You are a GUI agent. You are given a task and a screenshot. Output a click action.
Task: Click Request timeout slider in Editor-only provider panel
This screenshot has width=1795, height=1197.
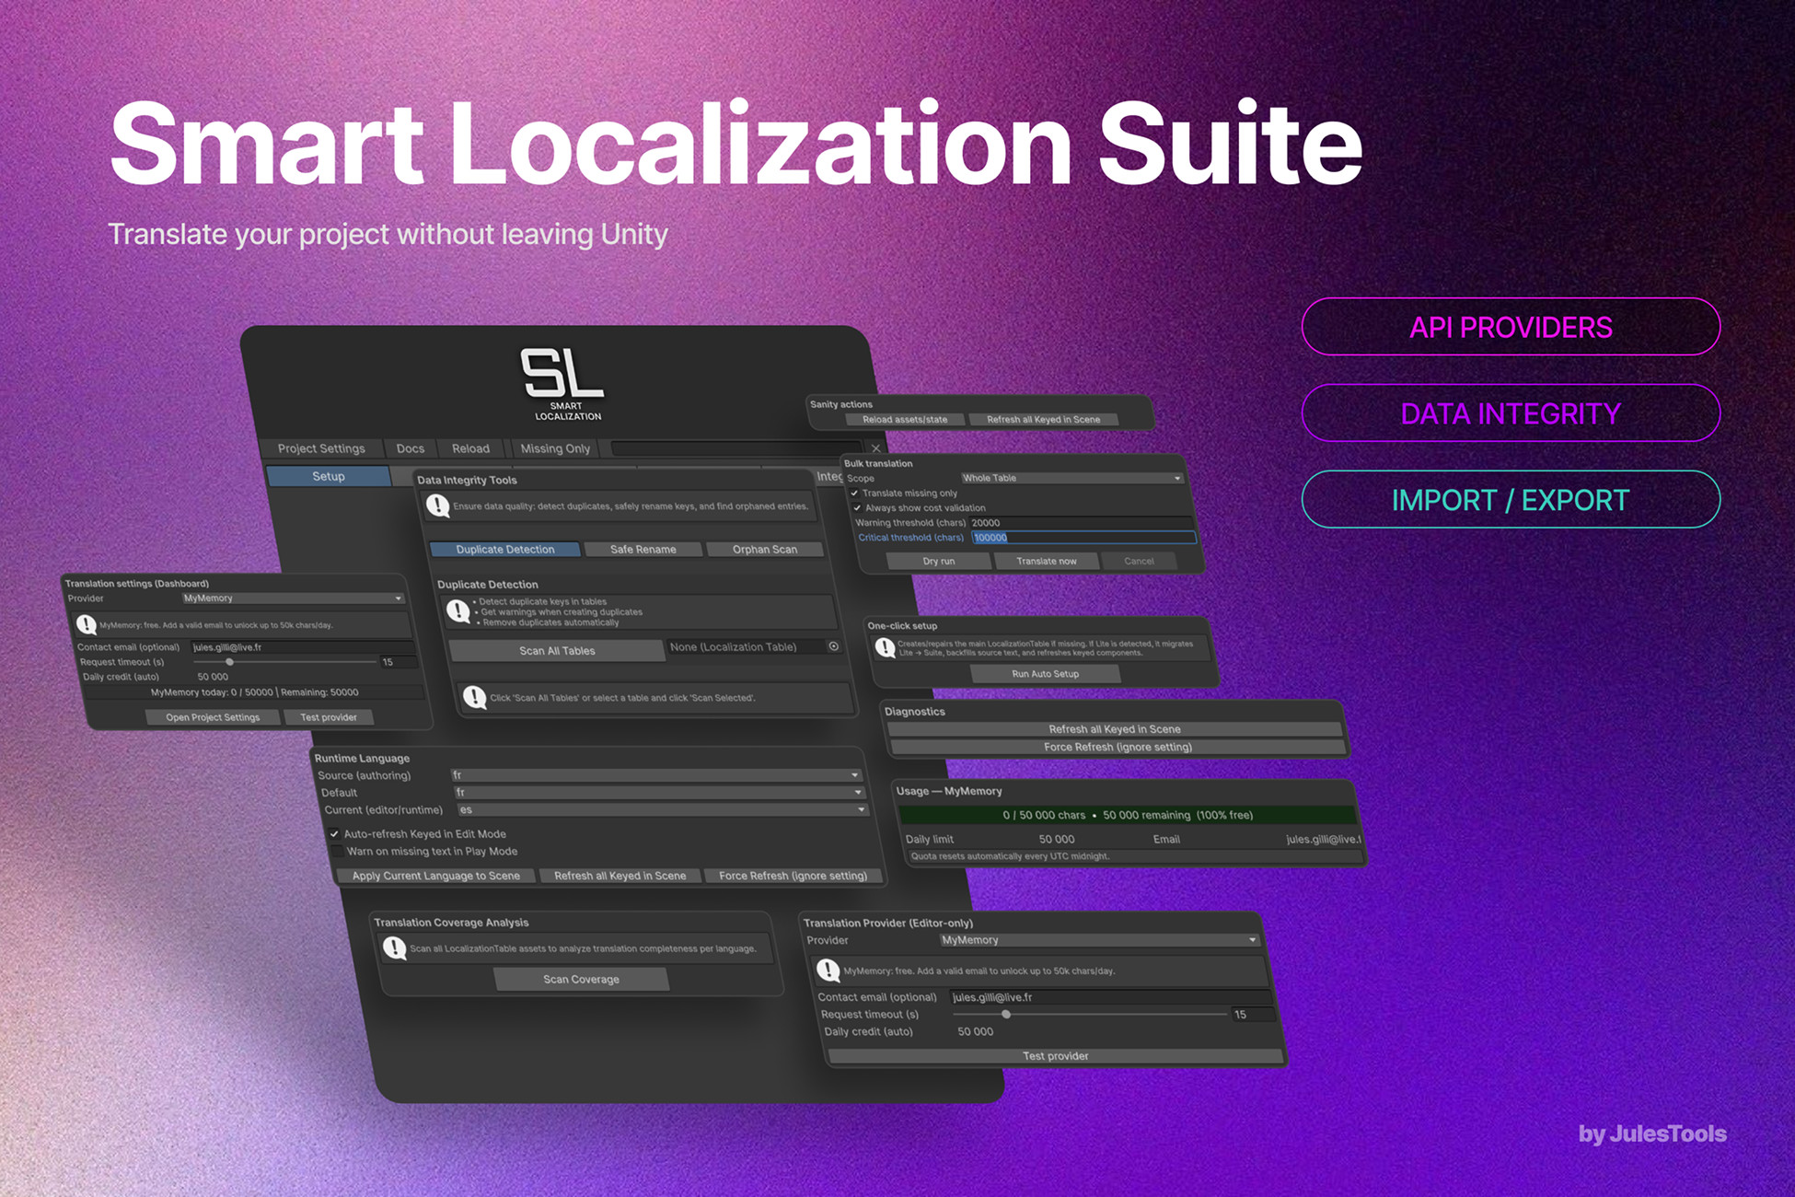tap(1090, 1015)
